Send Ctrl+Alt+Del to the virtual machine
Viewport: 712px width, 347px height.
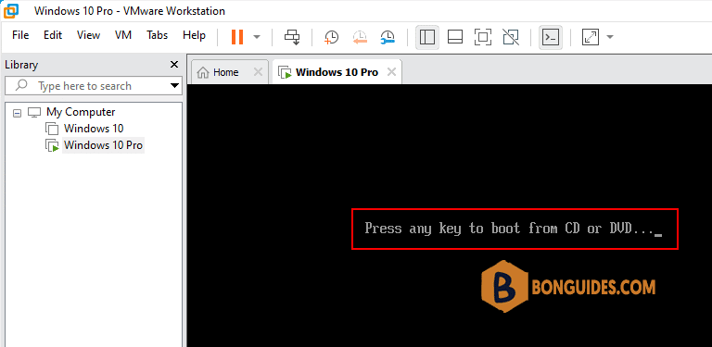point(291,37)
